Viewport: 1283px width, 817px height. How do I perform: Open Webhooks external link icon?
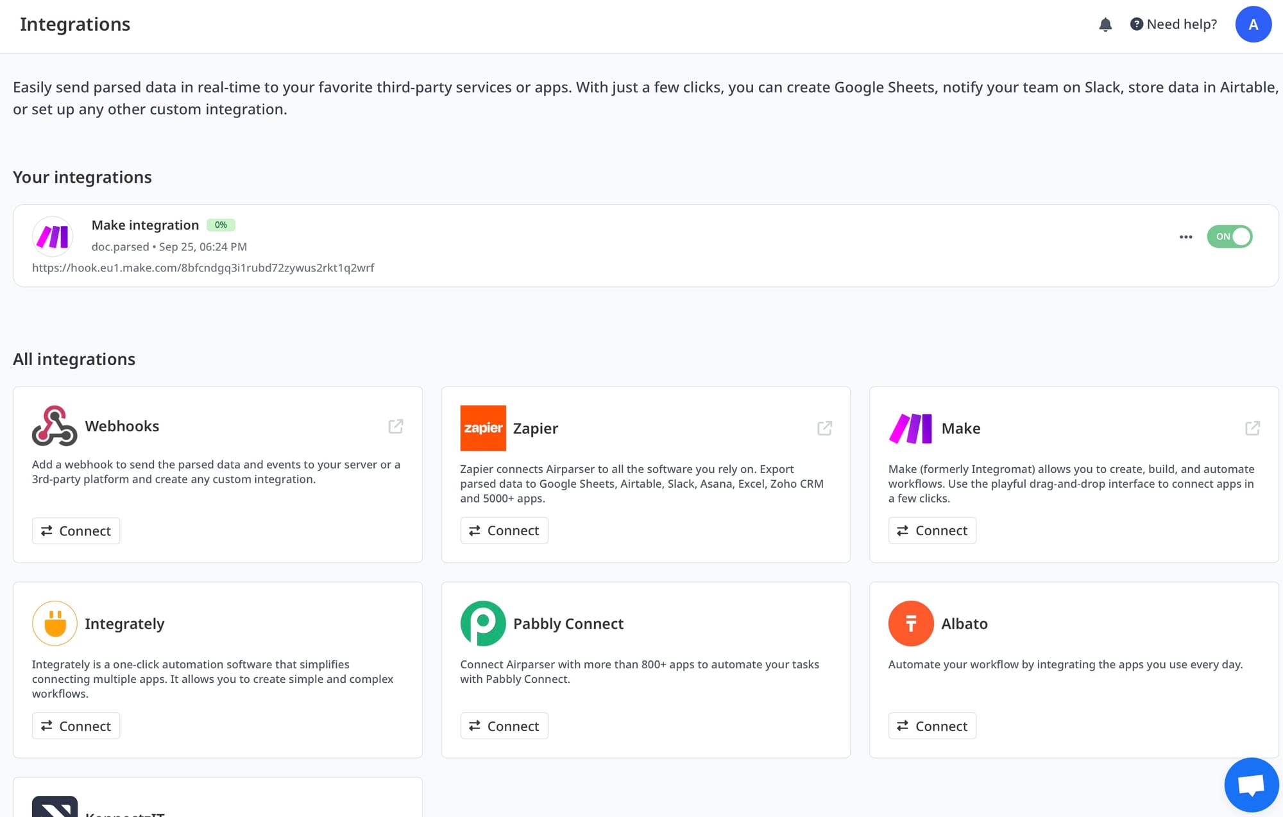point(396,426)
